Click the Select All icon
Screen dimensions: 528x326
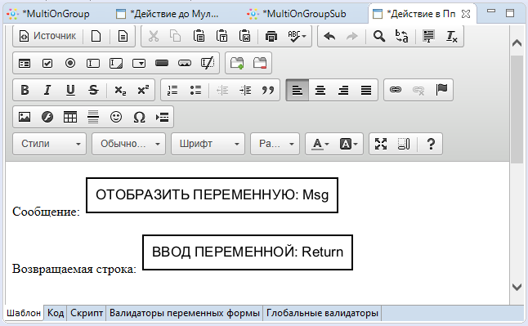click(x=428, y=36)
